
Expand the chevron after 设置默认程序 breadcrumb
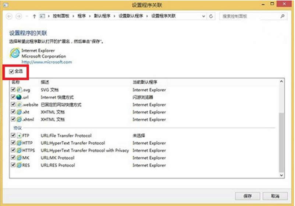tap(147, 16)
